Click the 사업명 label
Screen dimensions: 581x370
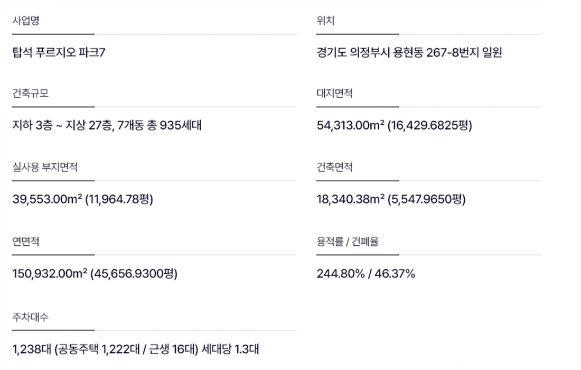[x=25, y=21]
